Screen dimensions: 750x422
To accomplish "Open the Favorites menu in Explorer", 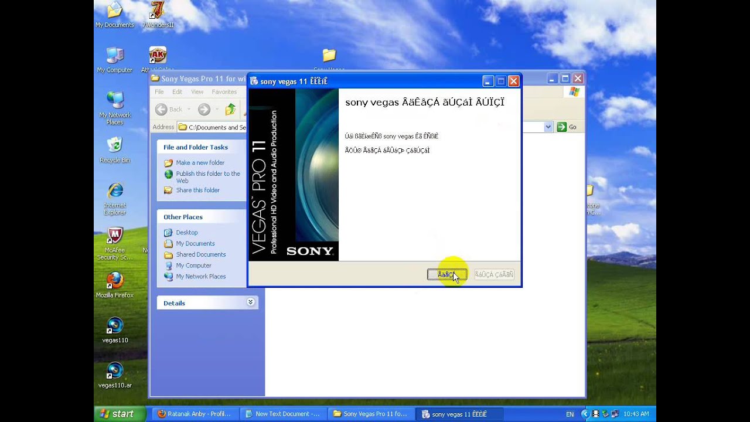I will [x=224, y=92].
